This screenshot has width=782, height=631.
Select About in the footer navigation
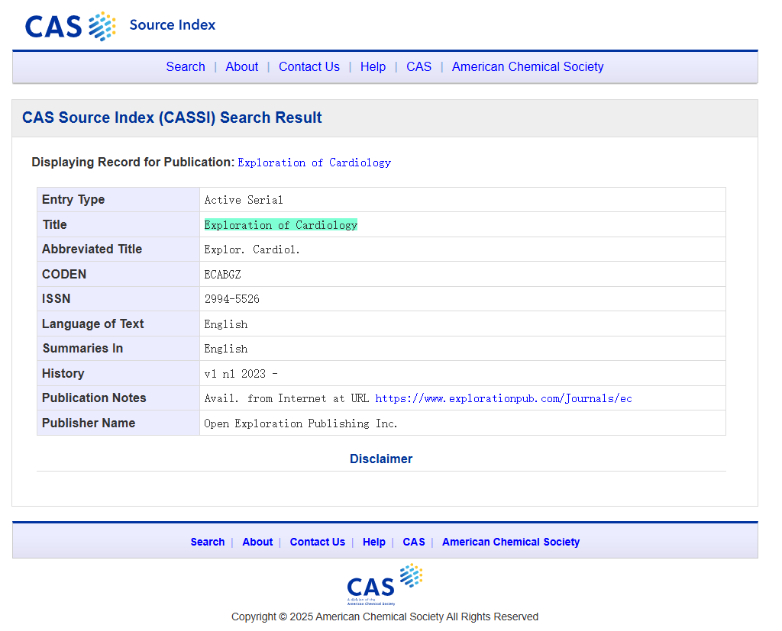coord(257,542)
